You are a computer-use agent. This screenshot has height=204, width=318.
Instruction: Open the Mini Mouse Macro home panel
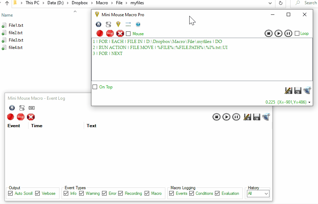click(98, 24)
